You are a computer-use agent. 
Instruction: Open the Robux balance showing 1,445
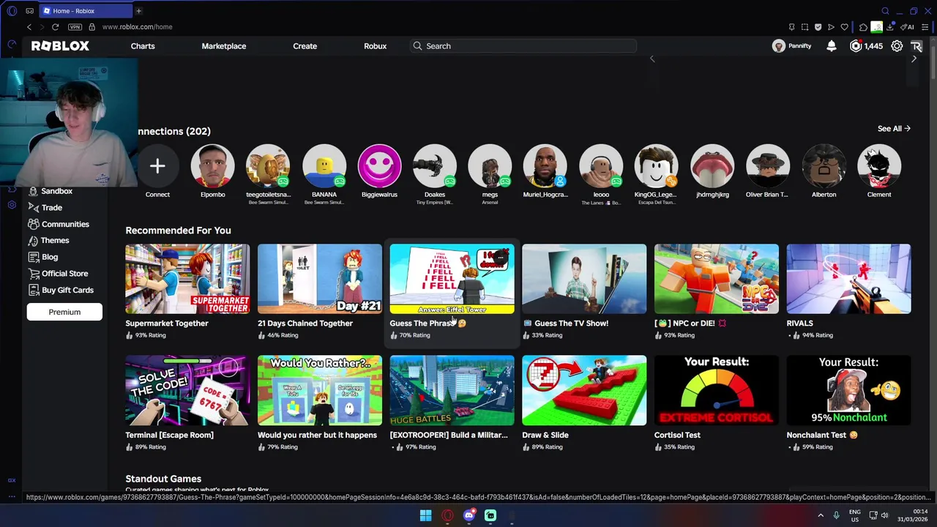point(866,46)
